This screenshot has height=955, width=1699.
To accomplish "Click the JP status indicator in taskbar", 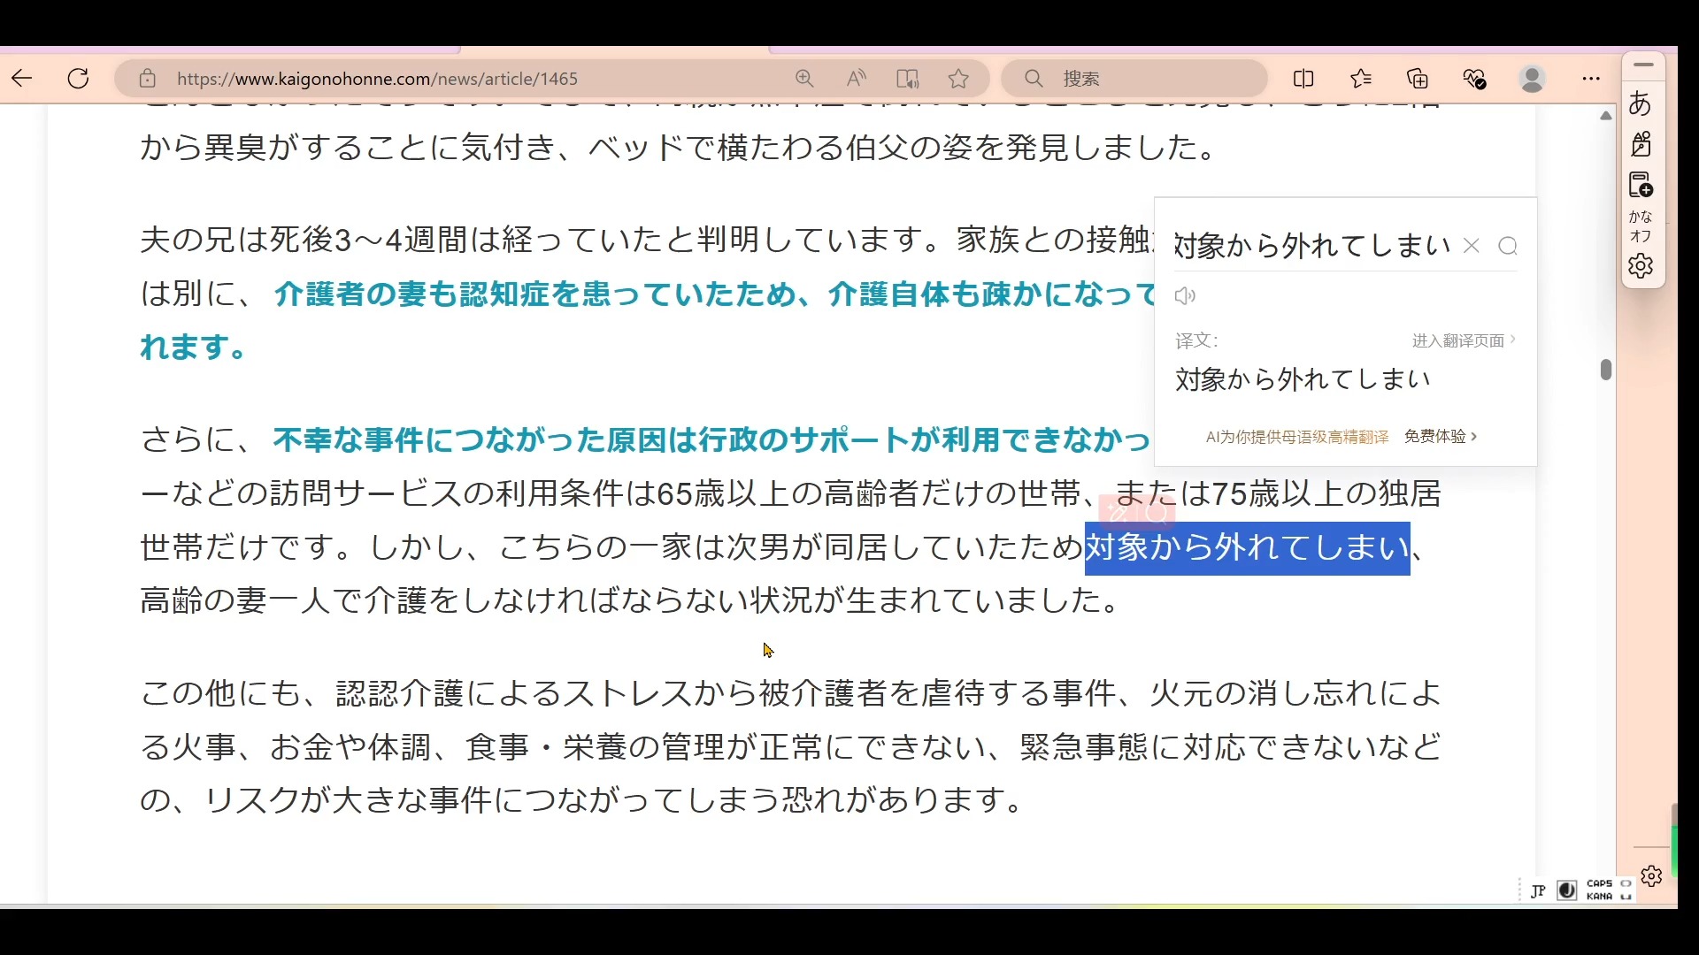I will (1537, 889).
